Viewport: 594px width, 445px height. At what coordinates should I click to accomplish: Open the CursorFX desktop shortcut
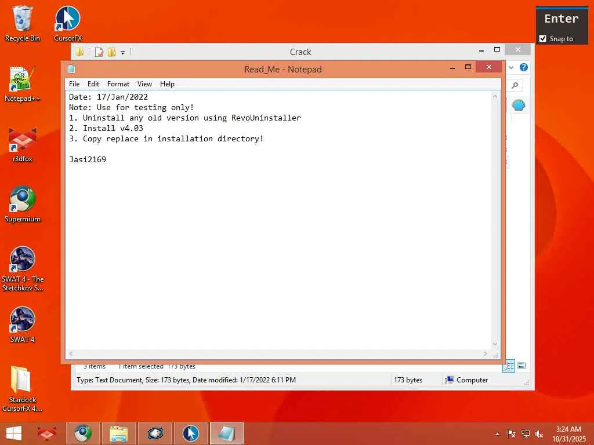[x=68, y=23]
